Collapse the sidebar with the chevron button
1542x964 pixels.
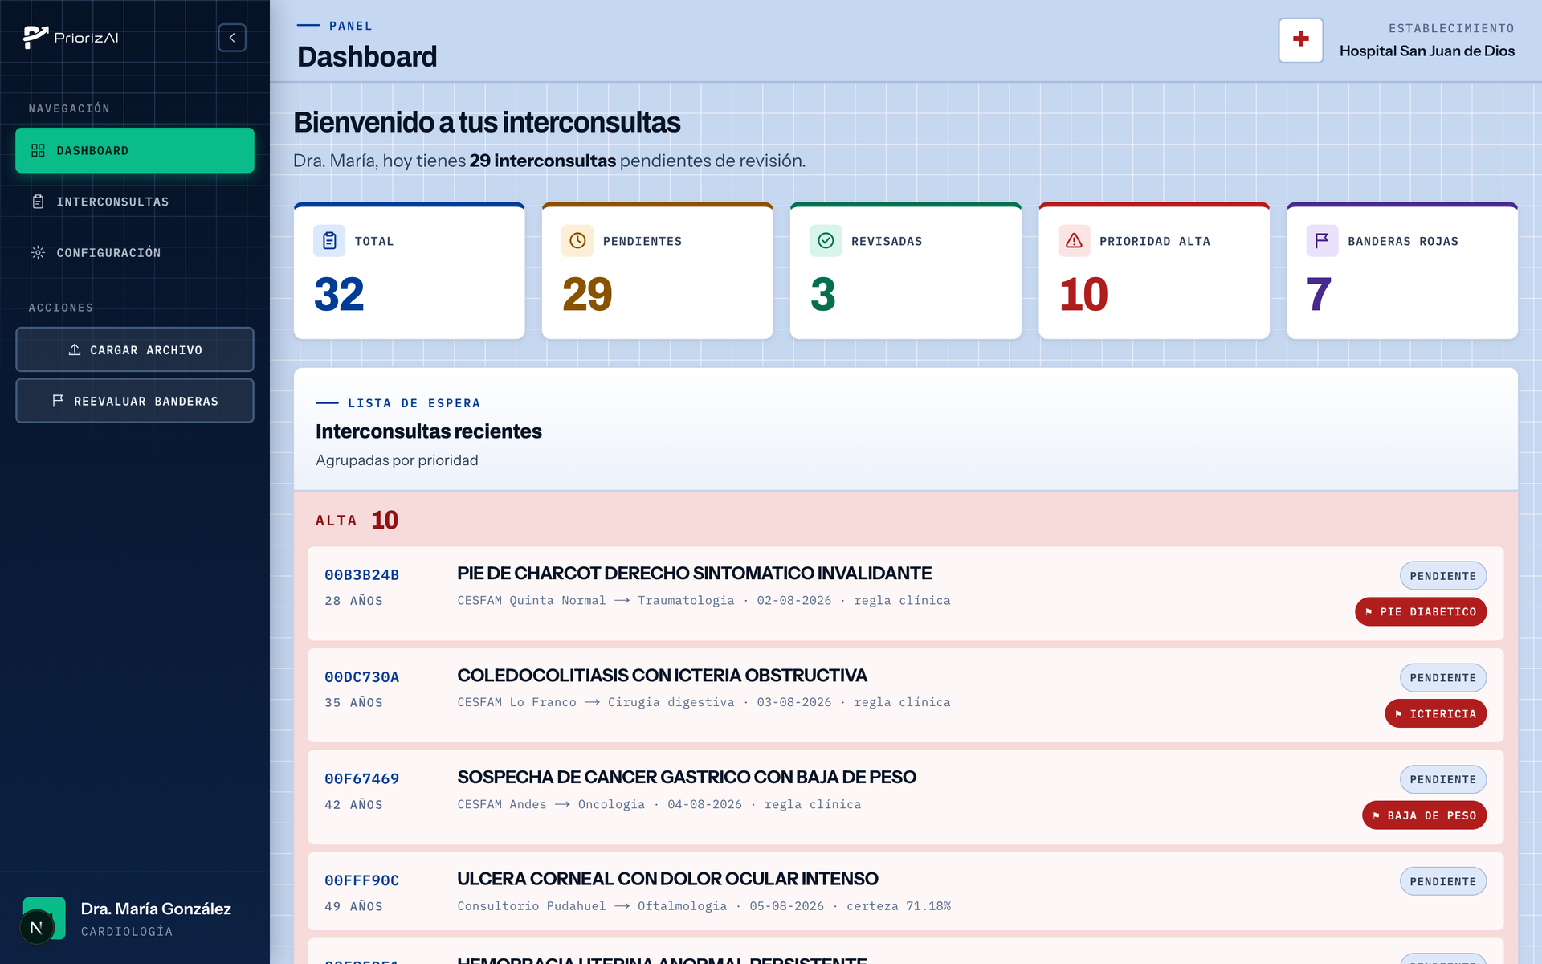(232, 38)
